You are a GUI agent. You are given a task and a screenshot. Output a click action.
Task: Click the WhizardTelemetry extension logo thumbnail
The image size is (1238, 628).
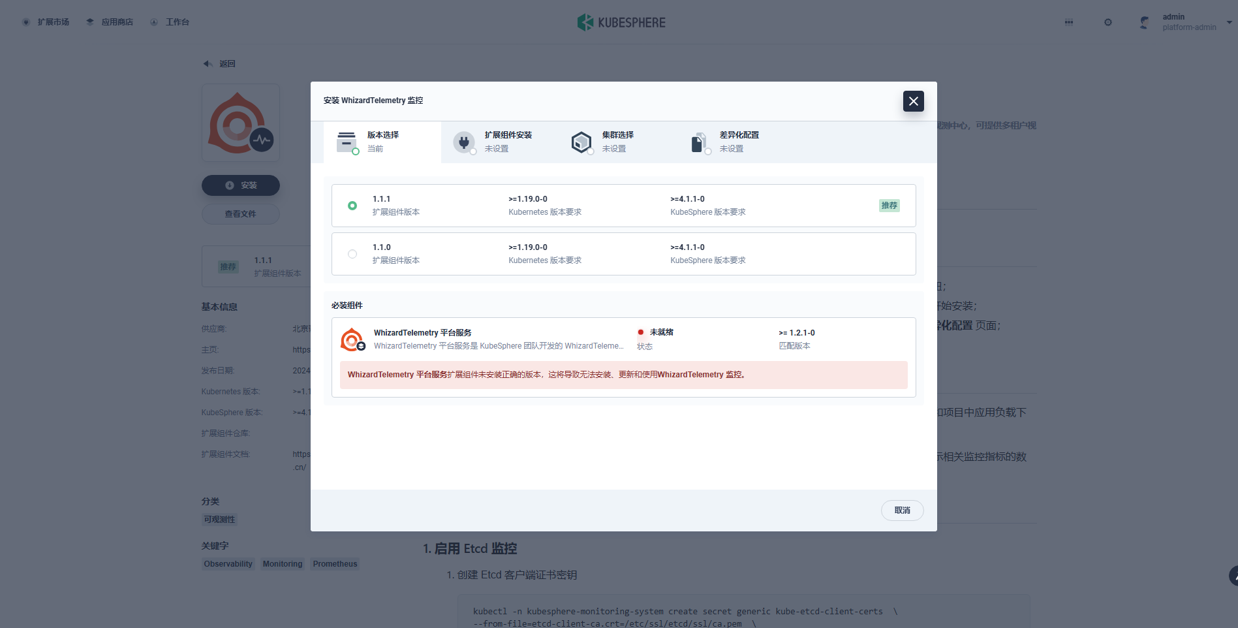point(241,123)
